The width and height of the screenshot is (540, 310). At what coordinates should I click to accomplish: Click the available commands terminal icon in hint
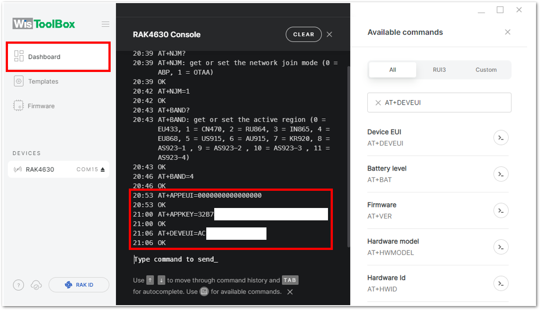pyautogui.click(x=204, y=291)
